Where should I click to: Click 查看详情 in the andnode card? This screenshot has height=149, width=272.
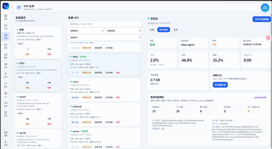[x=98, y=122]
